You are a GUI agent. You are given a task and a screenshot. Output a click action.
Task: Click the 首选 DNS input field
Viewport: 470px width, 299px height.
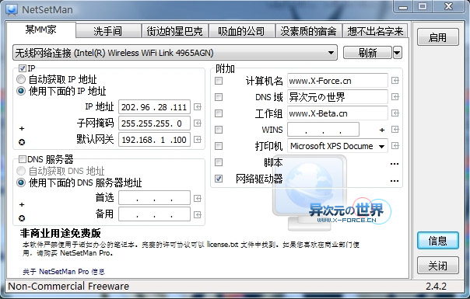[154, 198]
